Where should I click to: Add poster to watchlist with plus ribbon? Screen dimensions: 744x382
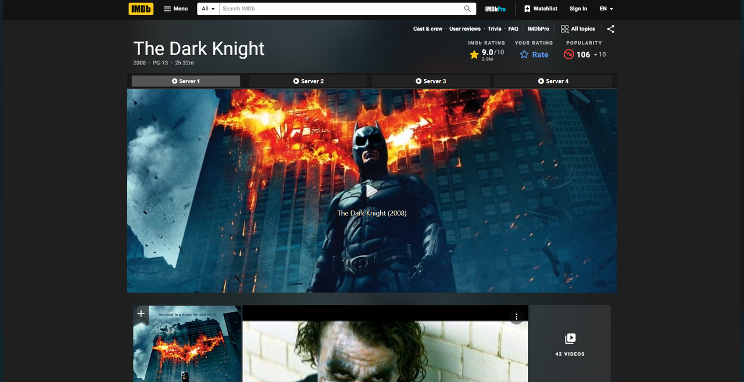[x=141, y=314]
